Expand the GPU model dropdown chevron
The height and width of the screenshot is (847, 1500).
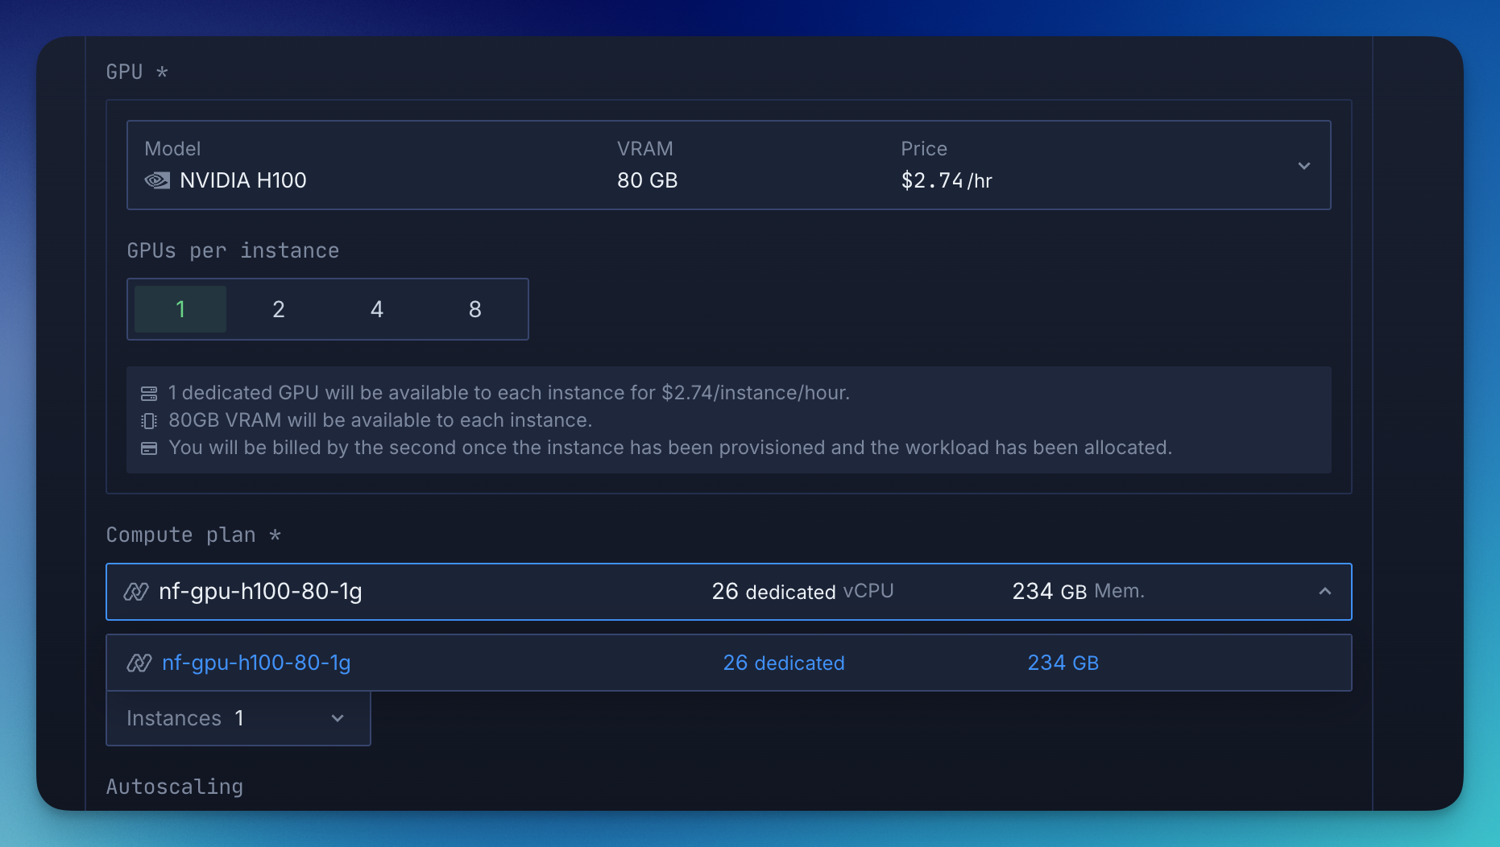[1304, 166]
